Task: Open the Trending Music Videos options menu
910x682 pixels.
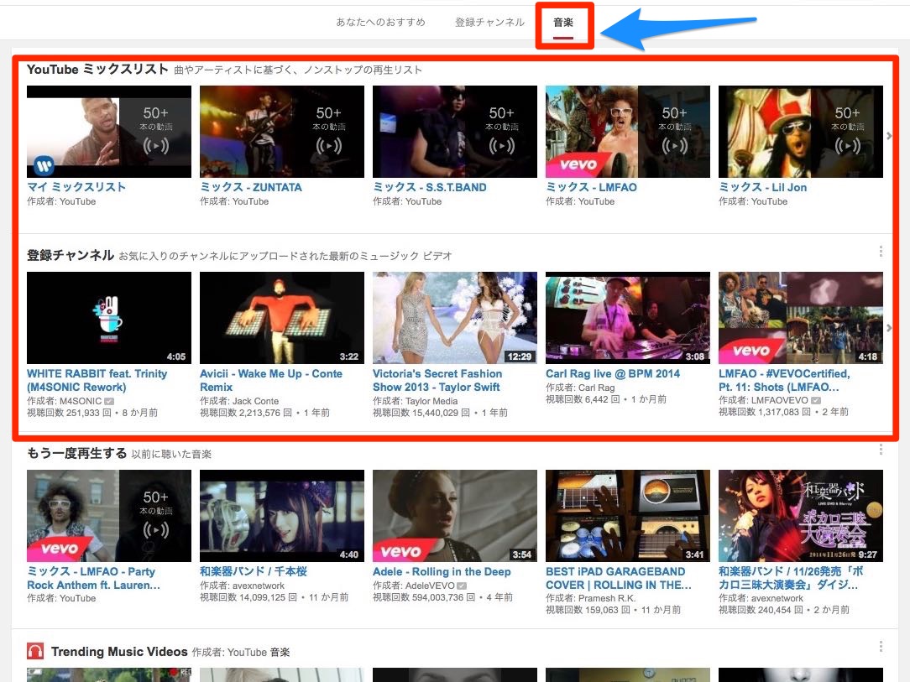Action: pos(881,647)
